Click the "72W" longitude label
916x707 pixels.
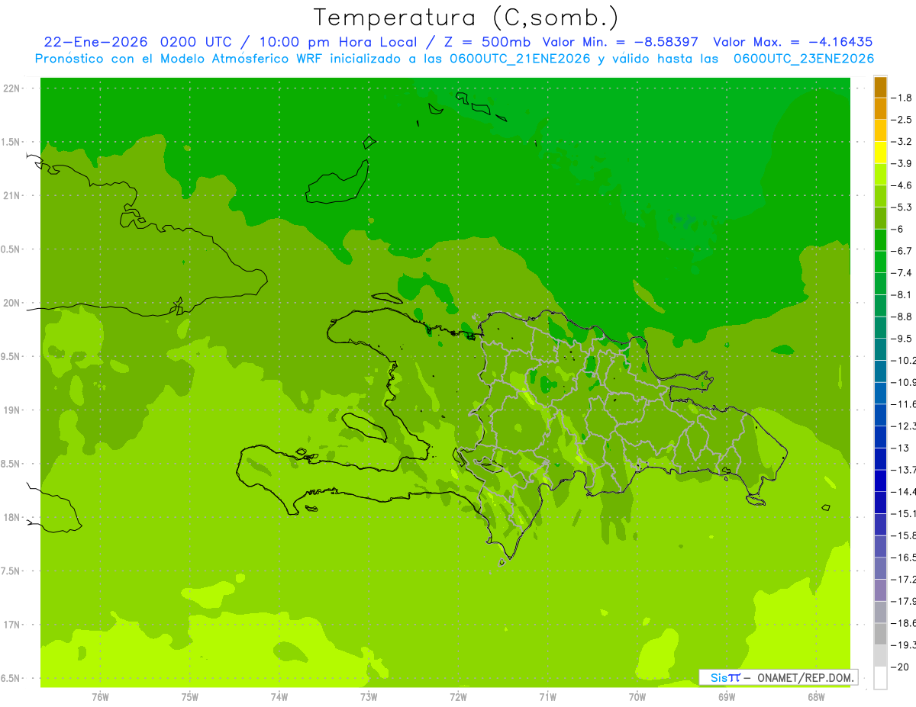coord(458,697)
